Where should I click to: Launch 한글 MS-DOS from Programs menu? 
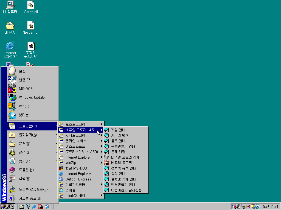pyautogui.click(x=81, y=168)
